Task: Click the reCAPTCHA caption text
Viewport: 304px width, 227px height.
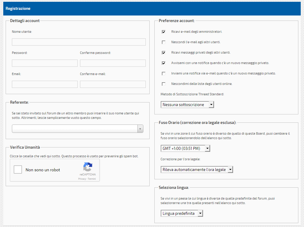Action: tap(88, 174)
